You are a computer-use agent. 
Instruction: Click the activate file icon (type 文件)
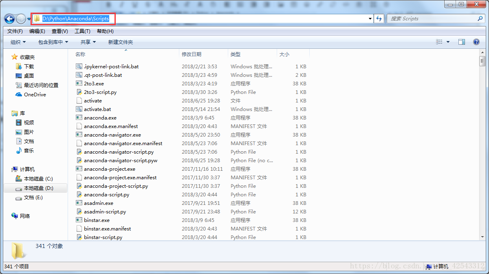pos(79,100)
